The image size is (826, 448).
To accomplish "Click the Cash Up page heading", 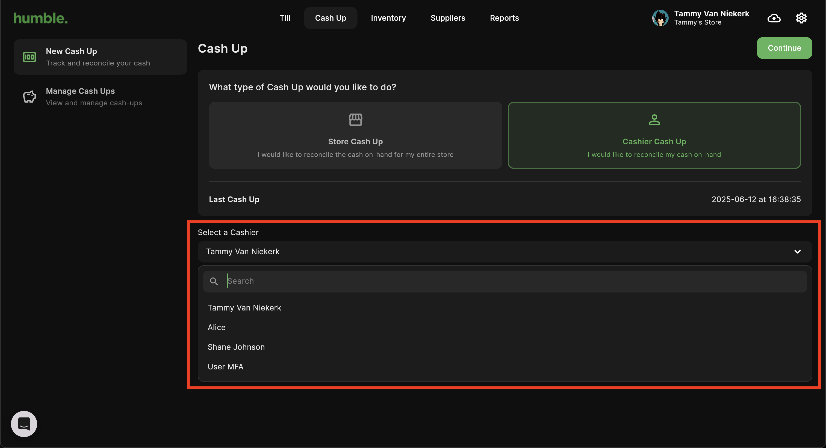I will click(223, 48).
